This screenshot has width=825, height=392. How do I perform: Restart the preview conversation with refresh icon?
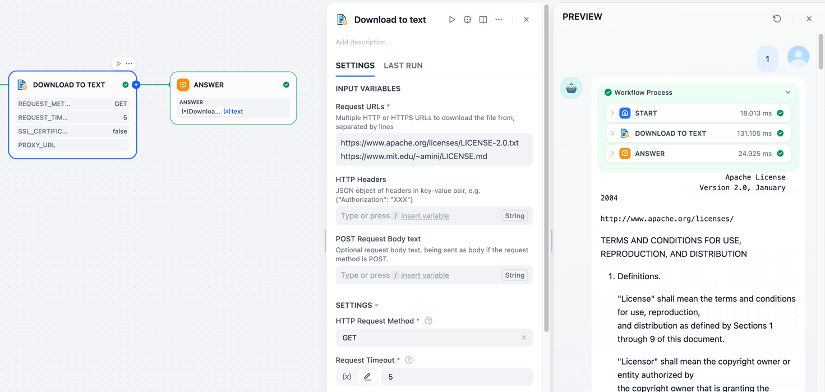pos(777,19)
